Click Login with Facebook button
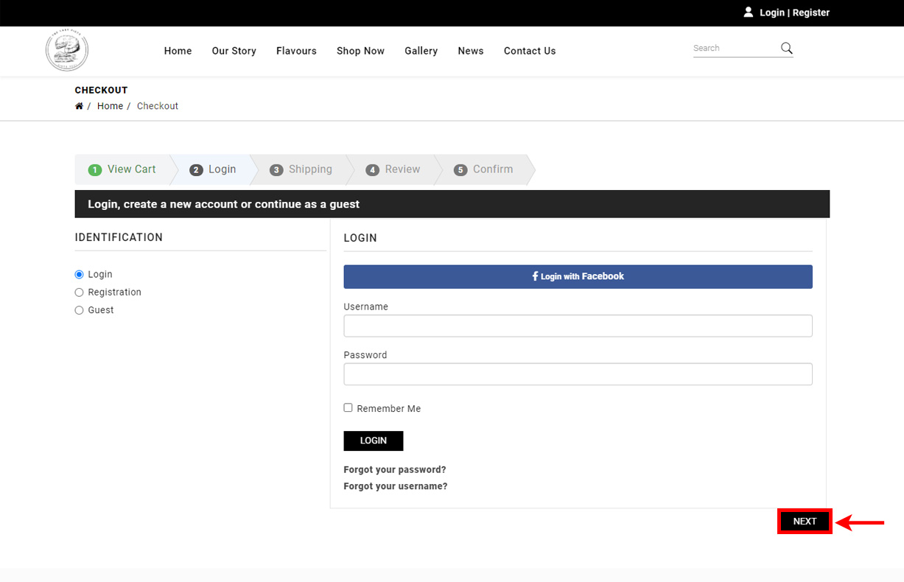 point(578,277)
